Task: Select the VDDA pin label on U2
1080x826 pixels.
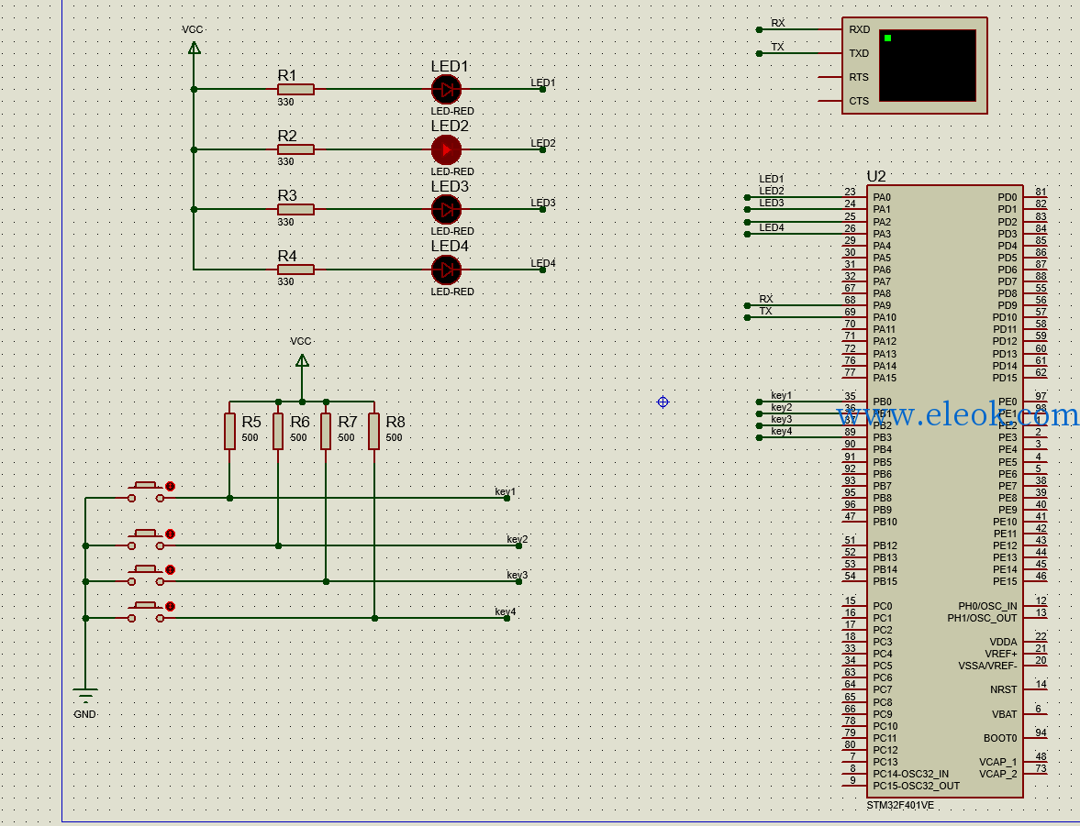Action: coord(1004,643)
